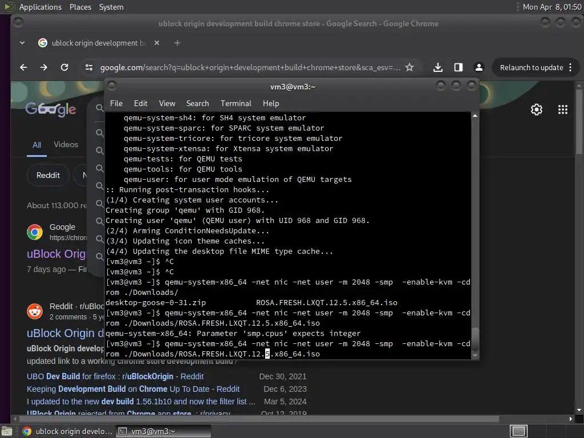Open Chrome downloads icon
Screen dimensions: 584x438
(438, 67)
